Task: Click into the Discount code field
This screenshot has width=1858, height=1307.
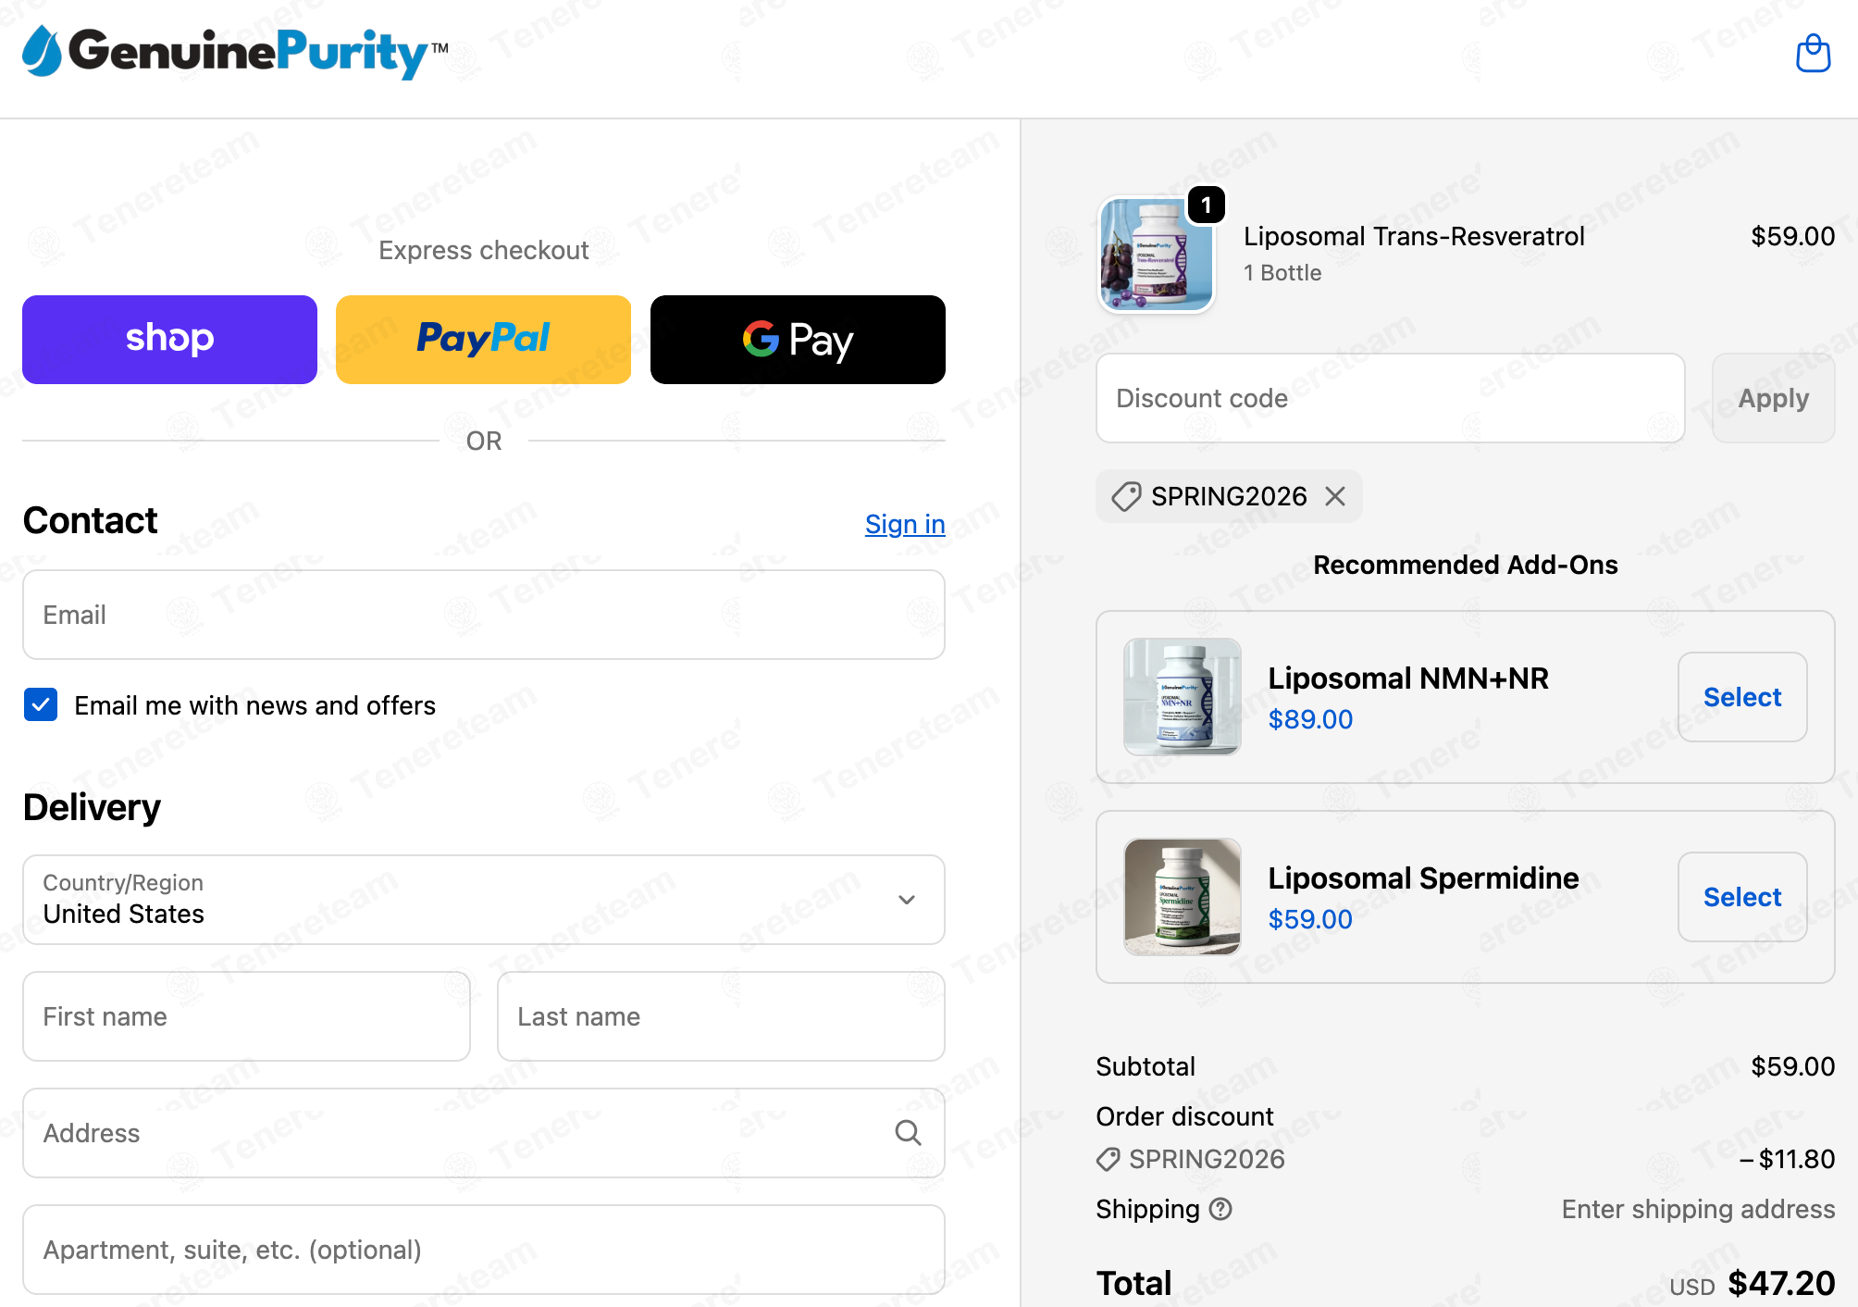Action: tap(1391, 398)
